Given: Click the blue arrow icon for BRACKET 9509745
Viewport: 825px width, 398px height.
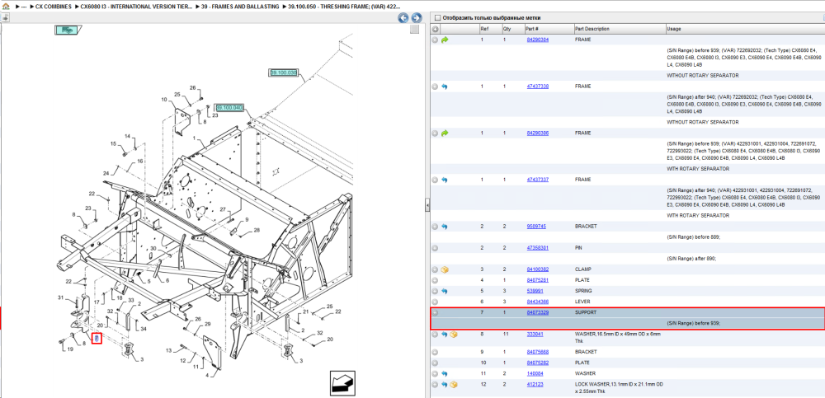Looking at the screenshot, I should click(445, 227).
